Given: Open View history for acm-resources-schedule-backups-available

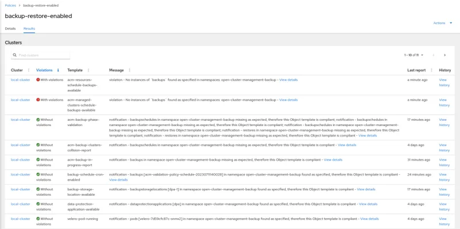Looking at the screenshot, I should [x=444, y=82].
